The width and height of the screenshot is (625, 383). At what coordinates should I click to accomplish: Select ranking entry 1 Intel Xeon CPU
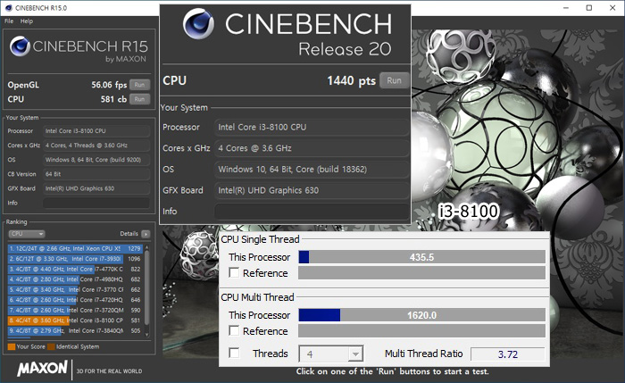(75, 248)
